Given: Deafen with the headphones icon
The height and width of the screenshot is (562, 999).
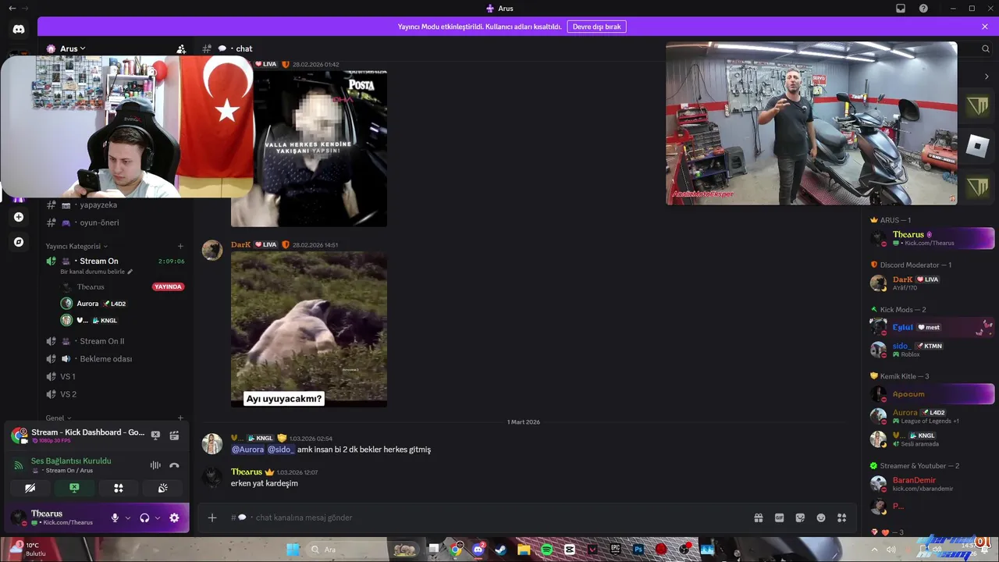Looking at the screenshot, I should click(144, 518).
